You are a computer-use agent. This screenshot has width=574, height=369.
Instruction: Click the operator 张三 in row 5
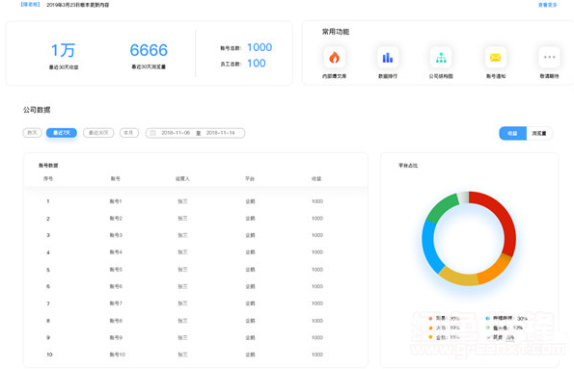(182, 270)
